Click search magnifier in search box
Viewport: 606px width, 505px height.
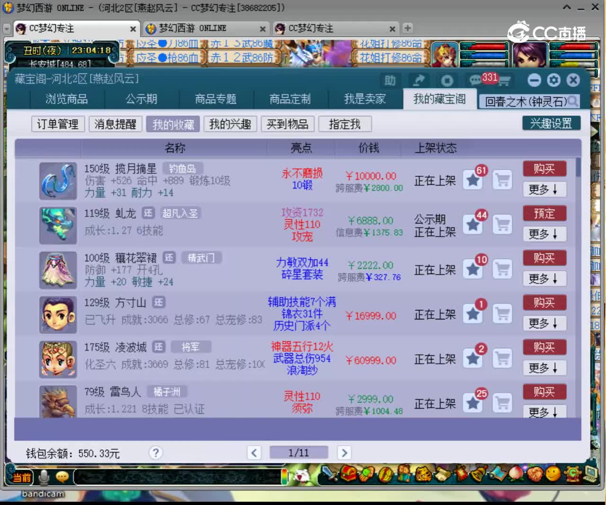572,101
